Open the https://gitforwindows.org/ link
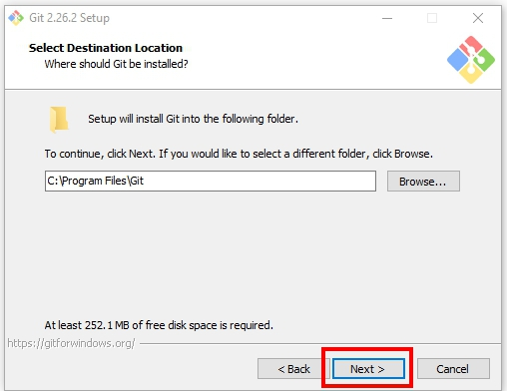 (71, 343)
